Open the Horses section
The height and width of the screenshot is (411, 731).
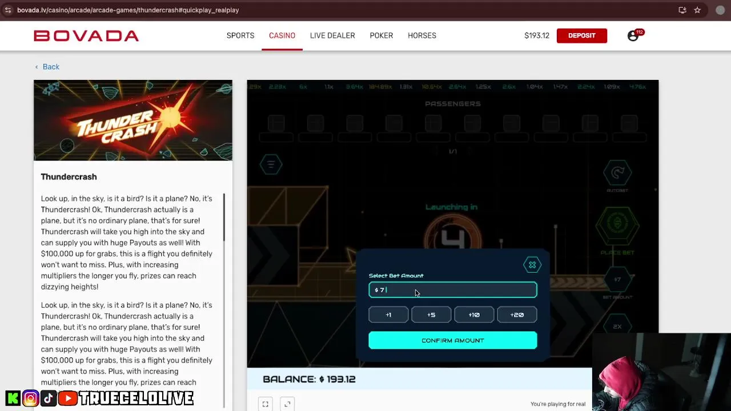[x=422, y=35]
